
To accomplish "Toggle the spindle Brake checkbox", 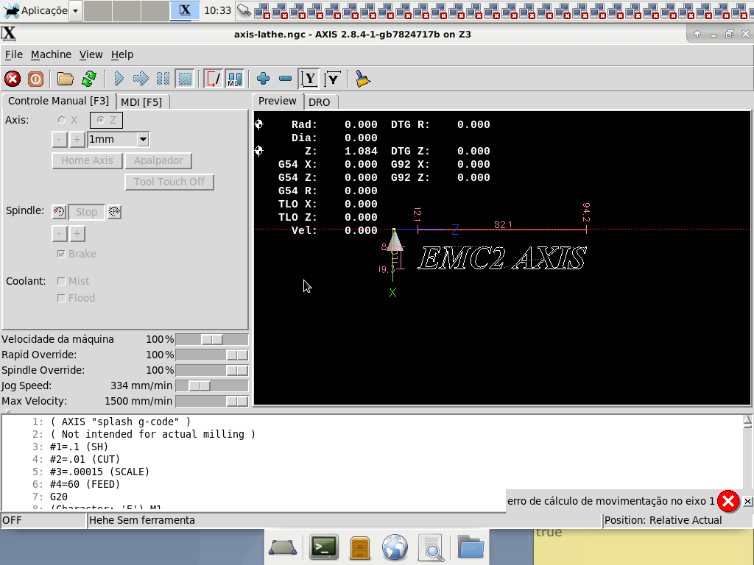I will (61, 254).
